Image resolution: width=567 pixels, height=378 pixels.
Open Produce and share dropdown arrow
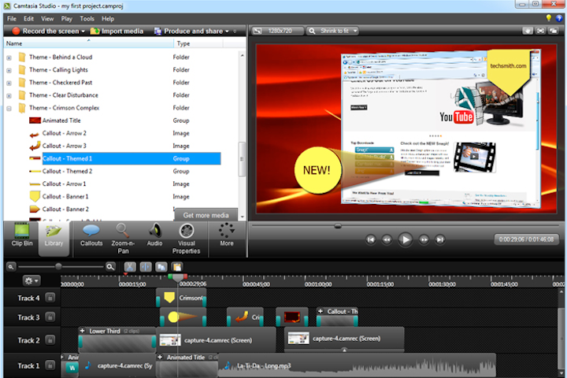(227, 31)
